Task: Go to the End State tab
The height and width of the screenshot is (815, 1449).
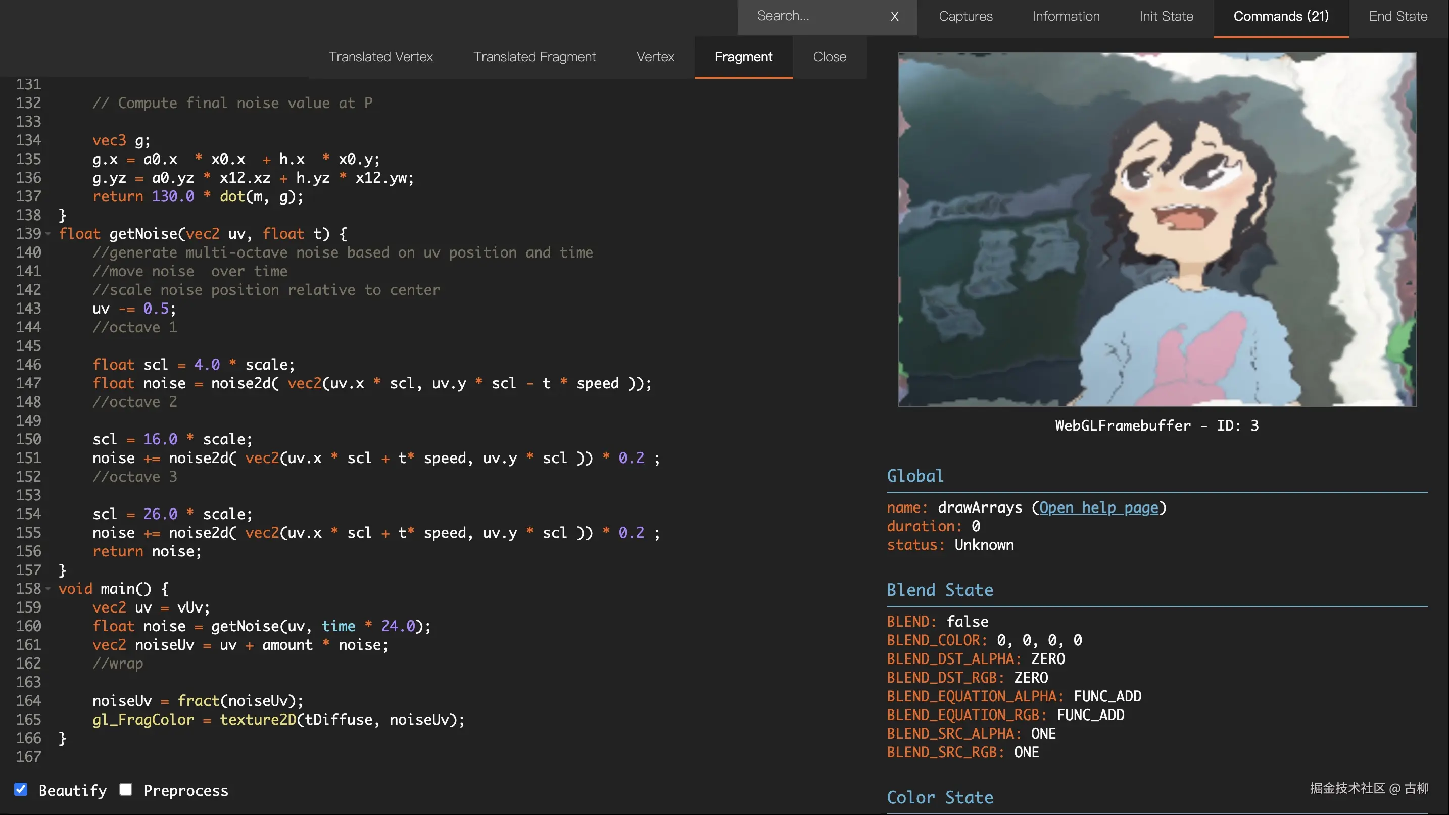Action: click(1398, 16)
